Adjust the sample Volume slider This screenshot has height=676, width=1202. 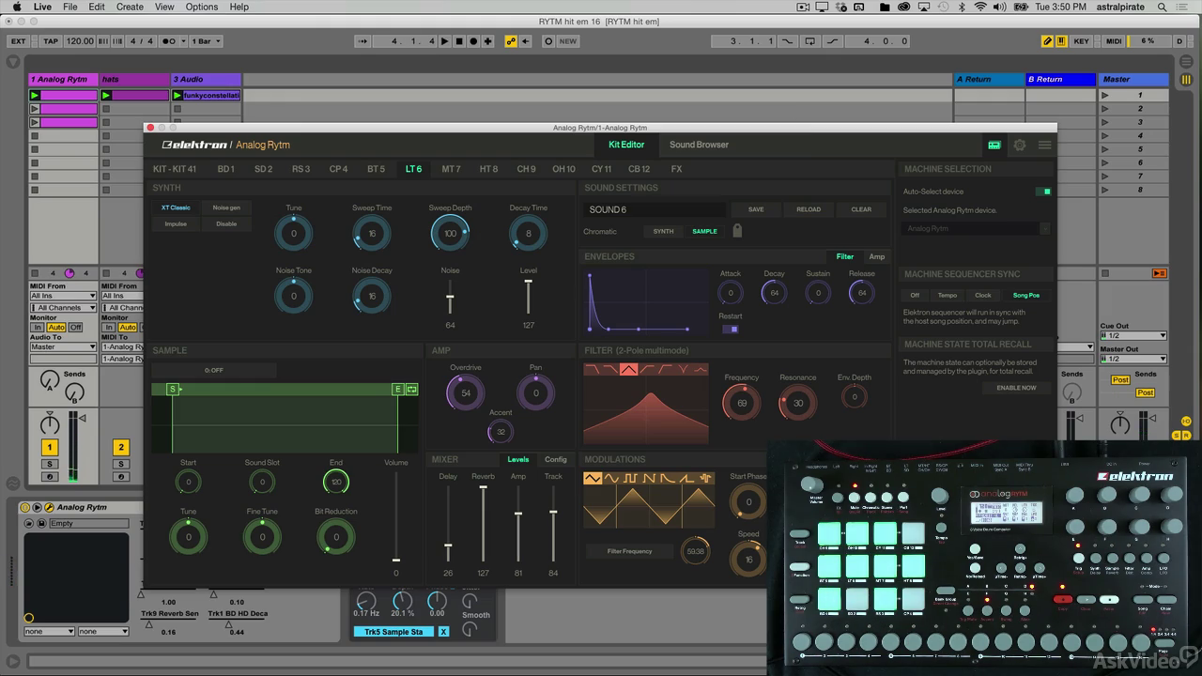(x=395, y=516)
